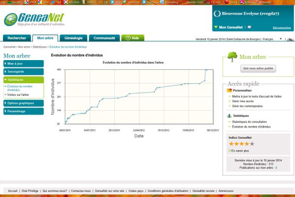Viewport: 295px width, 197px height.
Task: Click the 23/06/2012 date label on the axis
Action: pos(139,130)
